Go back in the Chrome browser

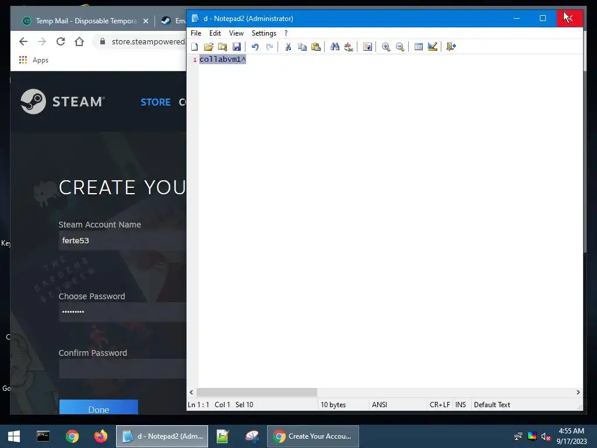pyautogui.click(x=23, y=41)
